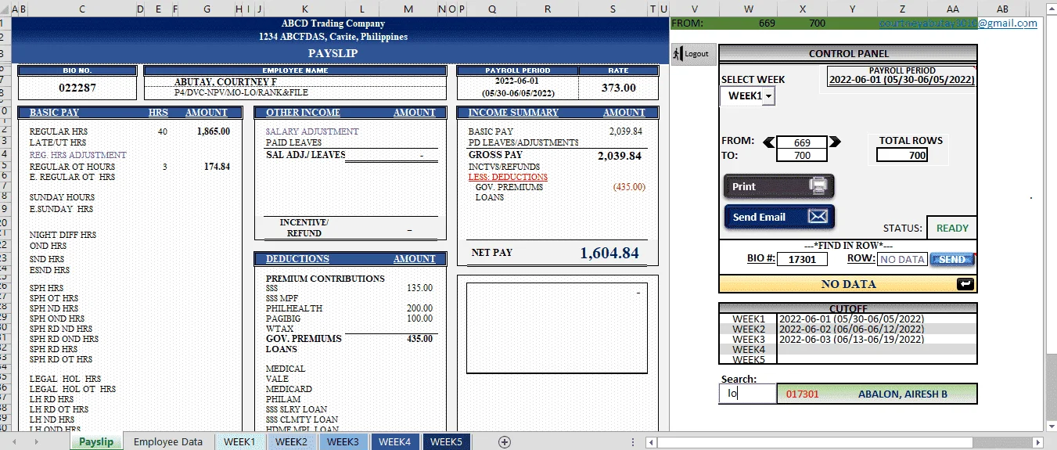
Task: Open the WEEK5 sheet tab
Action: click(x=446, y=442)
